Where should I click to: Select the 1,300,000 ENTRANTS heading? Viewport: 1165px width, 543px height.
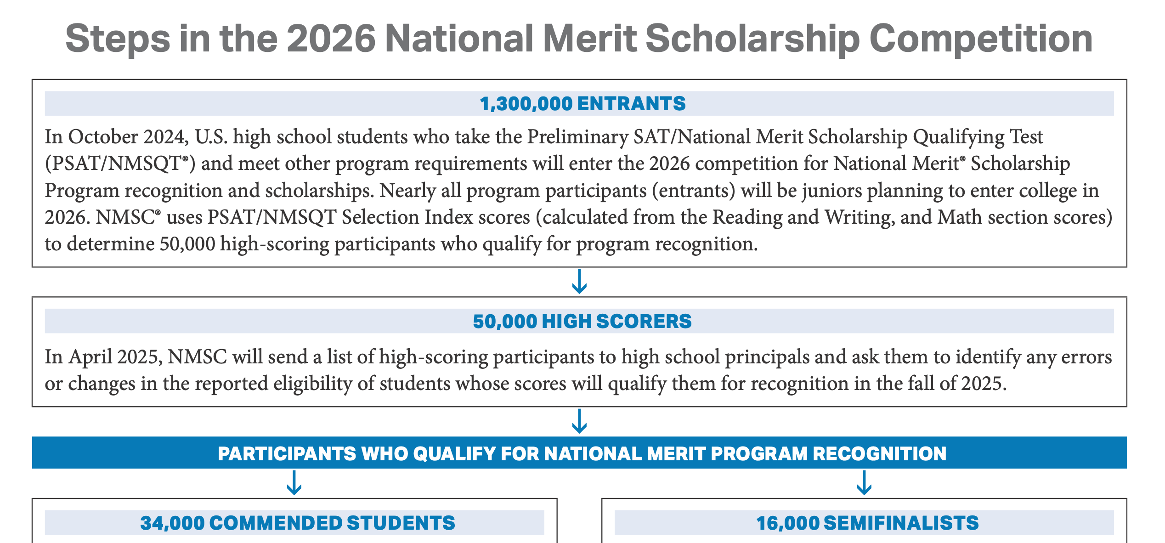(582, 103)
